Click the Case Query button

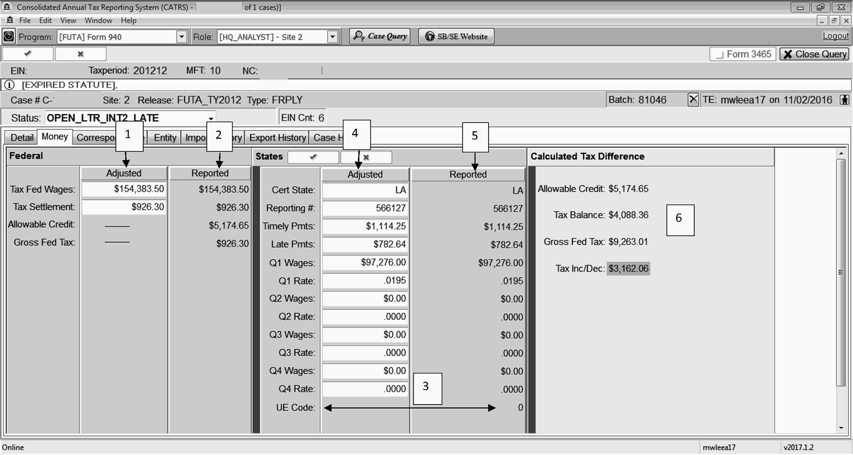point(380,36)
